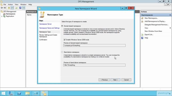Click New Window from Here action
The image size is (172, 96).
(x=153, y=31)
